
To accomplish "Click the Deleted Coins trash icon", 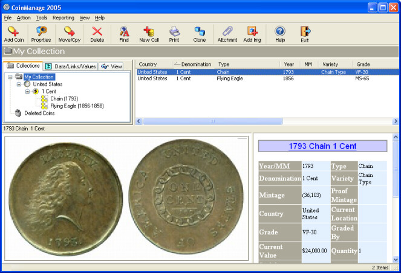I will pos(18,113).
